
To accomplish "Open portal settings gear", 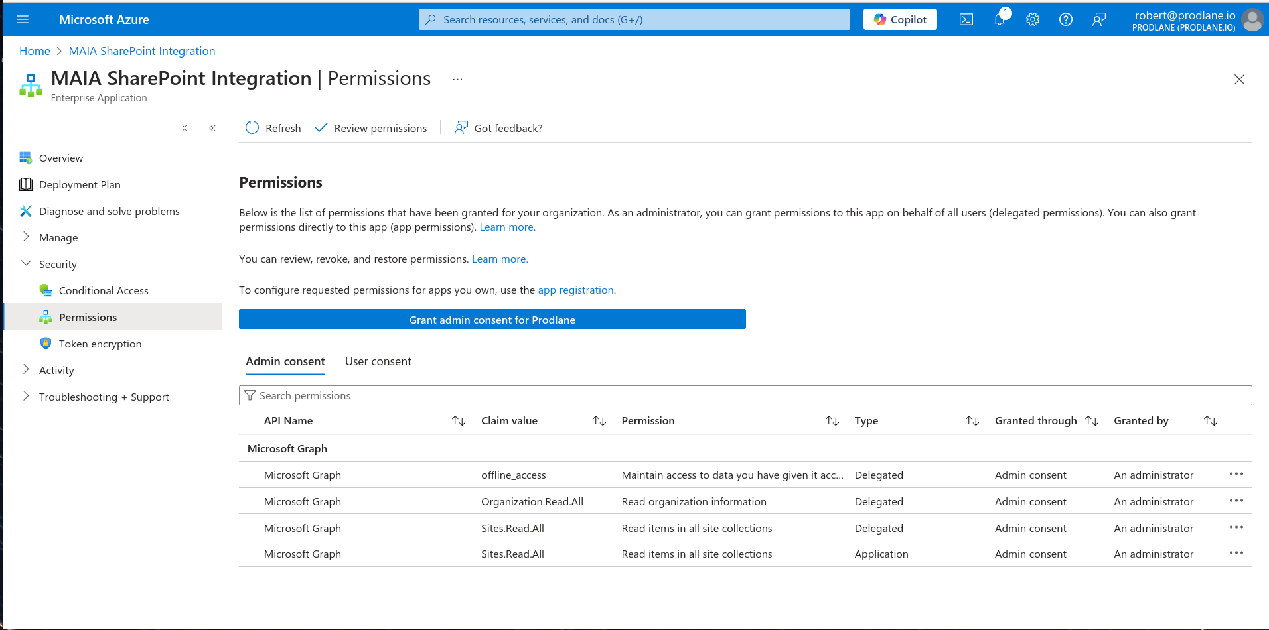I will tap(1033, 19).
